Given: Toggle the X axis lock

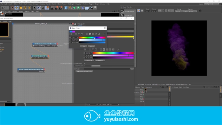Looking at the screenshot, I should click(x=35, y=8).
